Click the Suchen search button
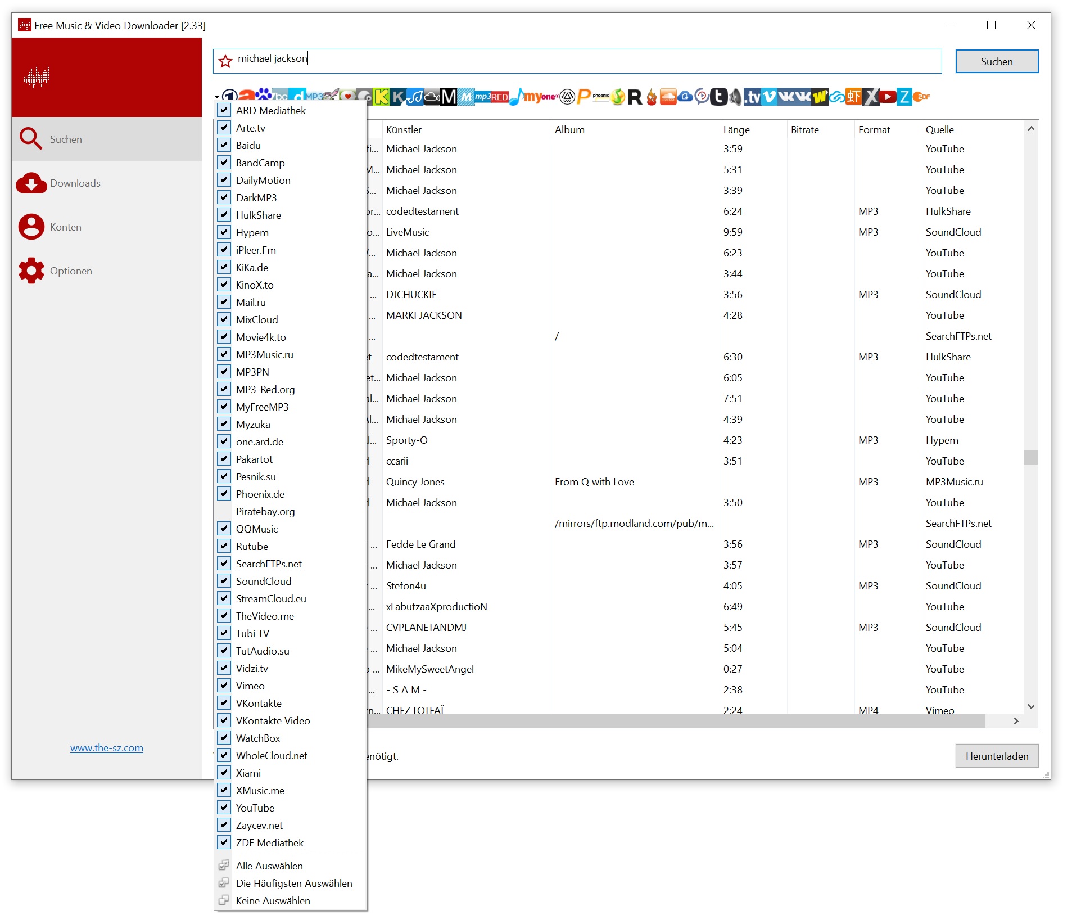 (997, 61)
